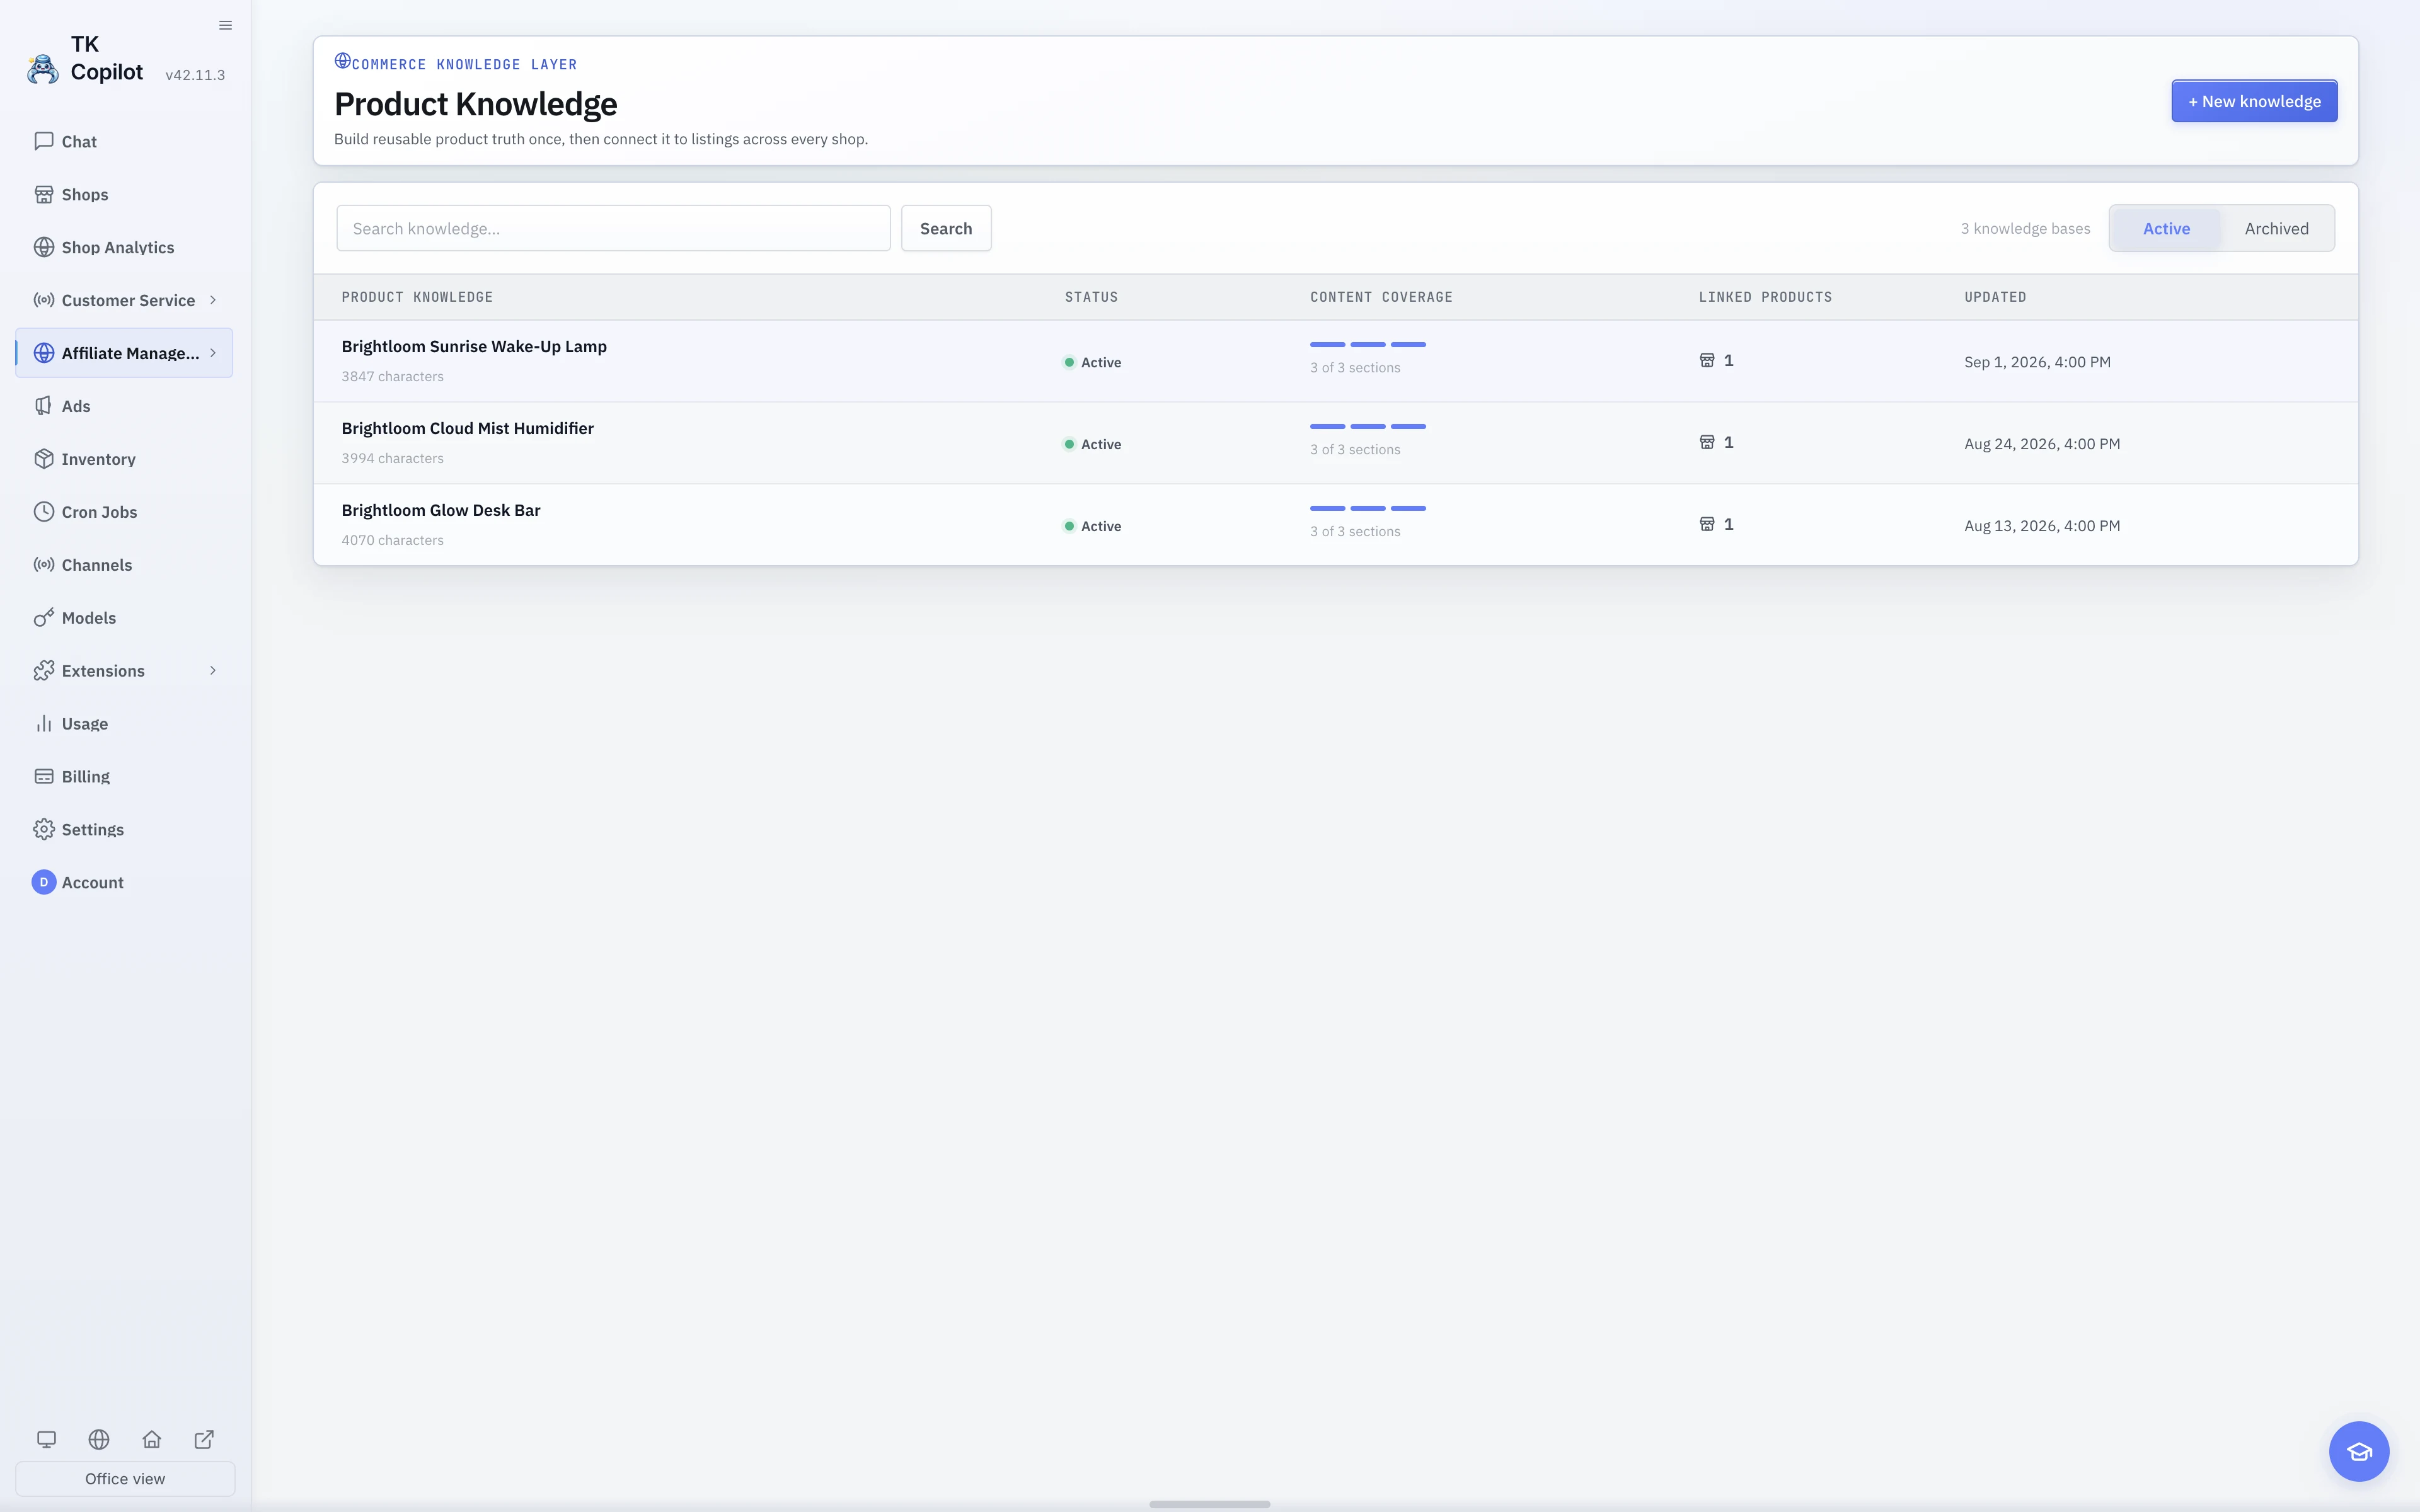The image size is (2420, 1512).
Task: Click the Billing credit card icon
Action: tap(44, 777)
